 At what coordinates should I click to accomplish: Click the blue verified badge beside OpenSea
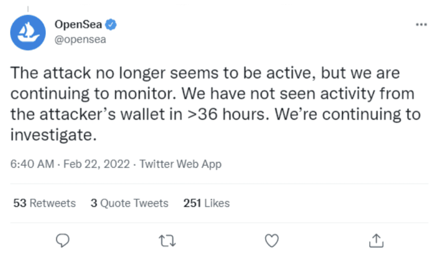pos(111,25)
